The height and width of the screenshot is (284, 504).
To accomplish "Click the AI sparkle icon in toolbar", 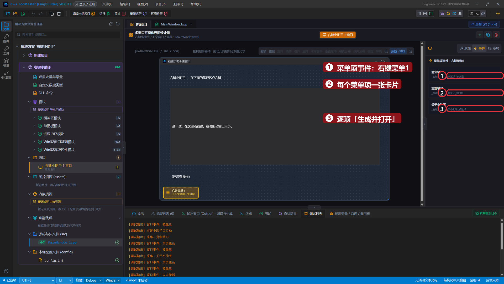I will point(483,14).
